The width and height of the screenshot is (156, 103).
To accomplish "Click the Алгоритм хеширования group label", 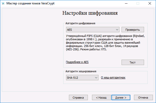I will 81,71.
